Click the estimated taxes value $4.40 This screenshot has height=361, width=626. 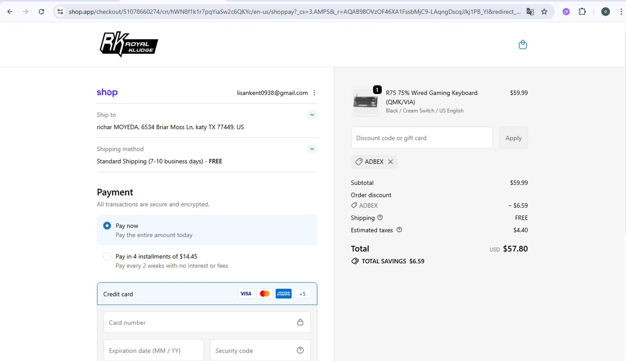tap(520, 230)
